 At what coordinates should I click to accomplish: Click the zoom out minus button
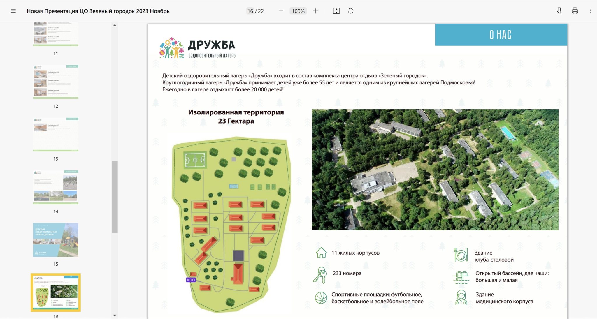coord(281,11)
